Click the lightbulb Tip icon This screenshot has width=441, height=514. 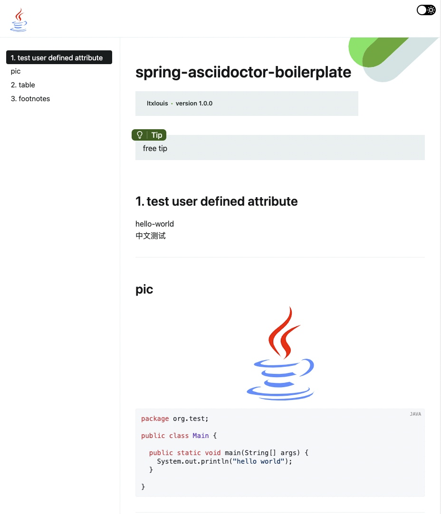pos(140,135)
